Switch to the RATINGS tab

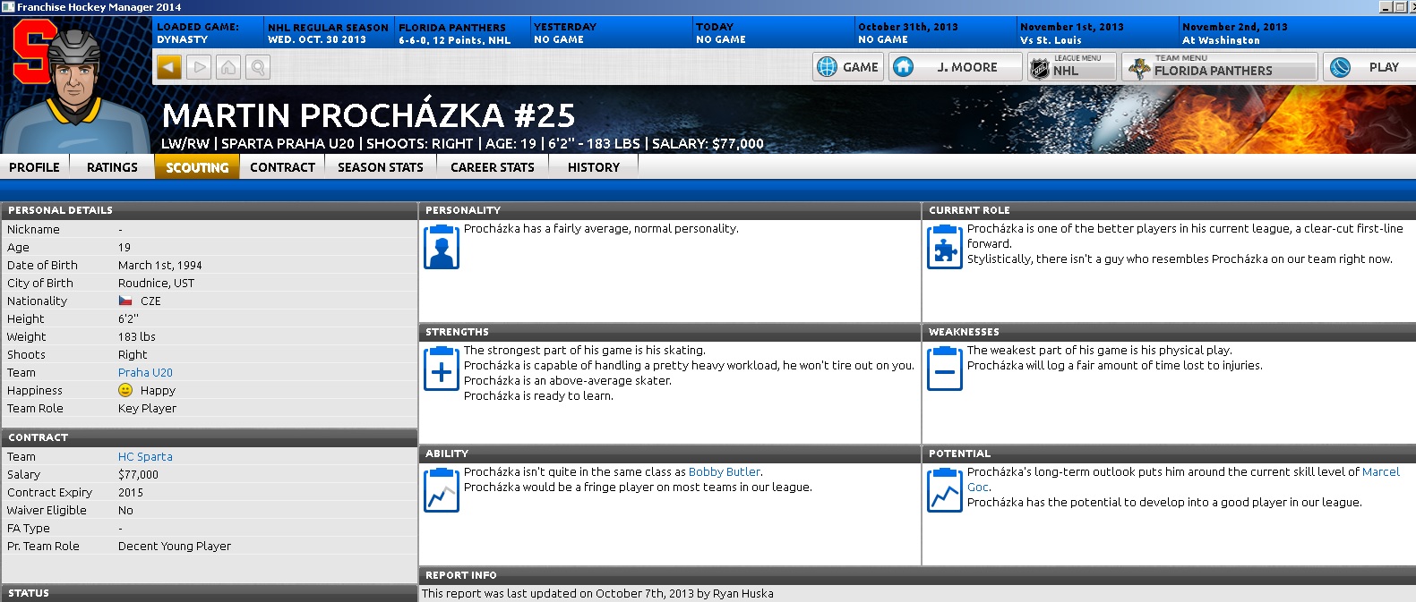(x=112, y=167)
